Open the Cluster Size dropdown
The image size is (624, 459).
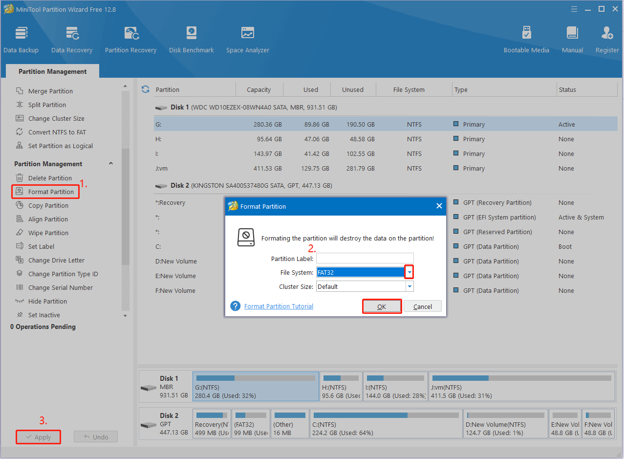point(409,286)
